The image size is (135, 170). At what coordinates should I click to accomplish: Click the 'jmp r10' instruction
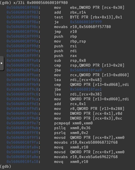pyautogui.click(x=66, y=31)
